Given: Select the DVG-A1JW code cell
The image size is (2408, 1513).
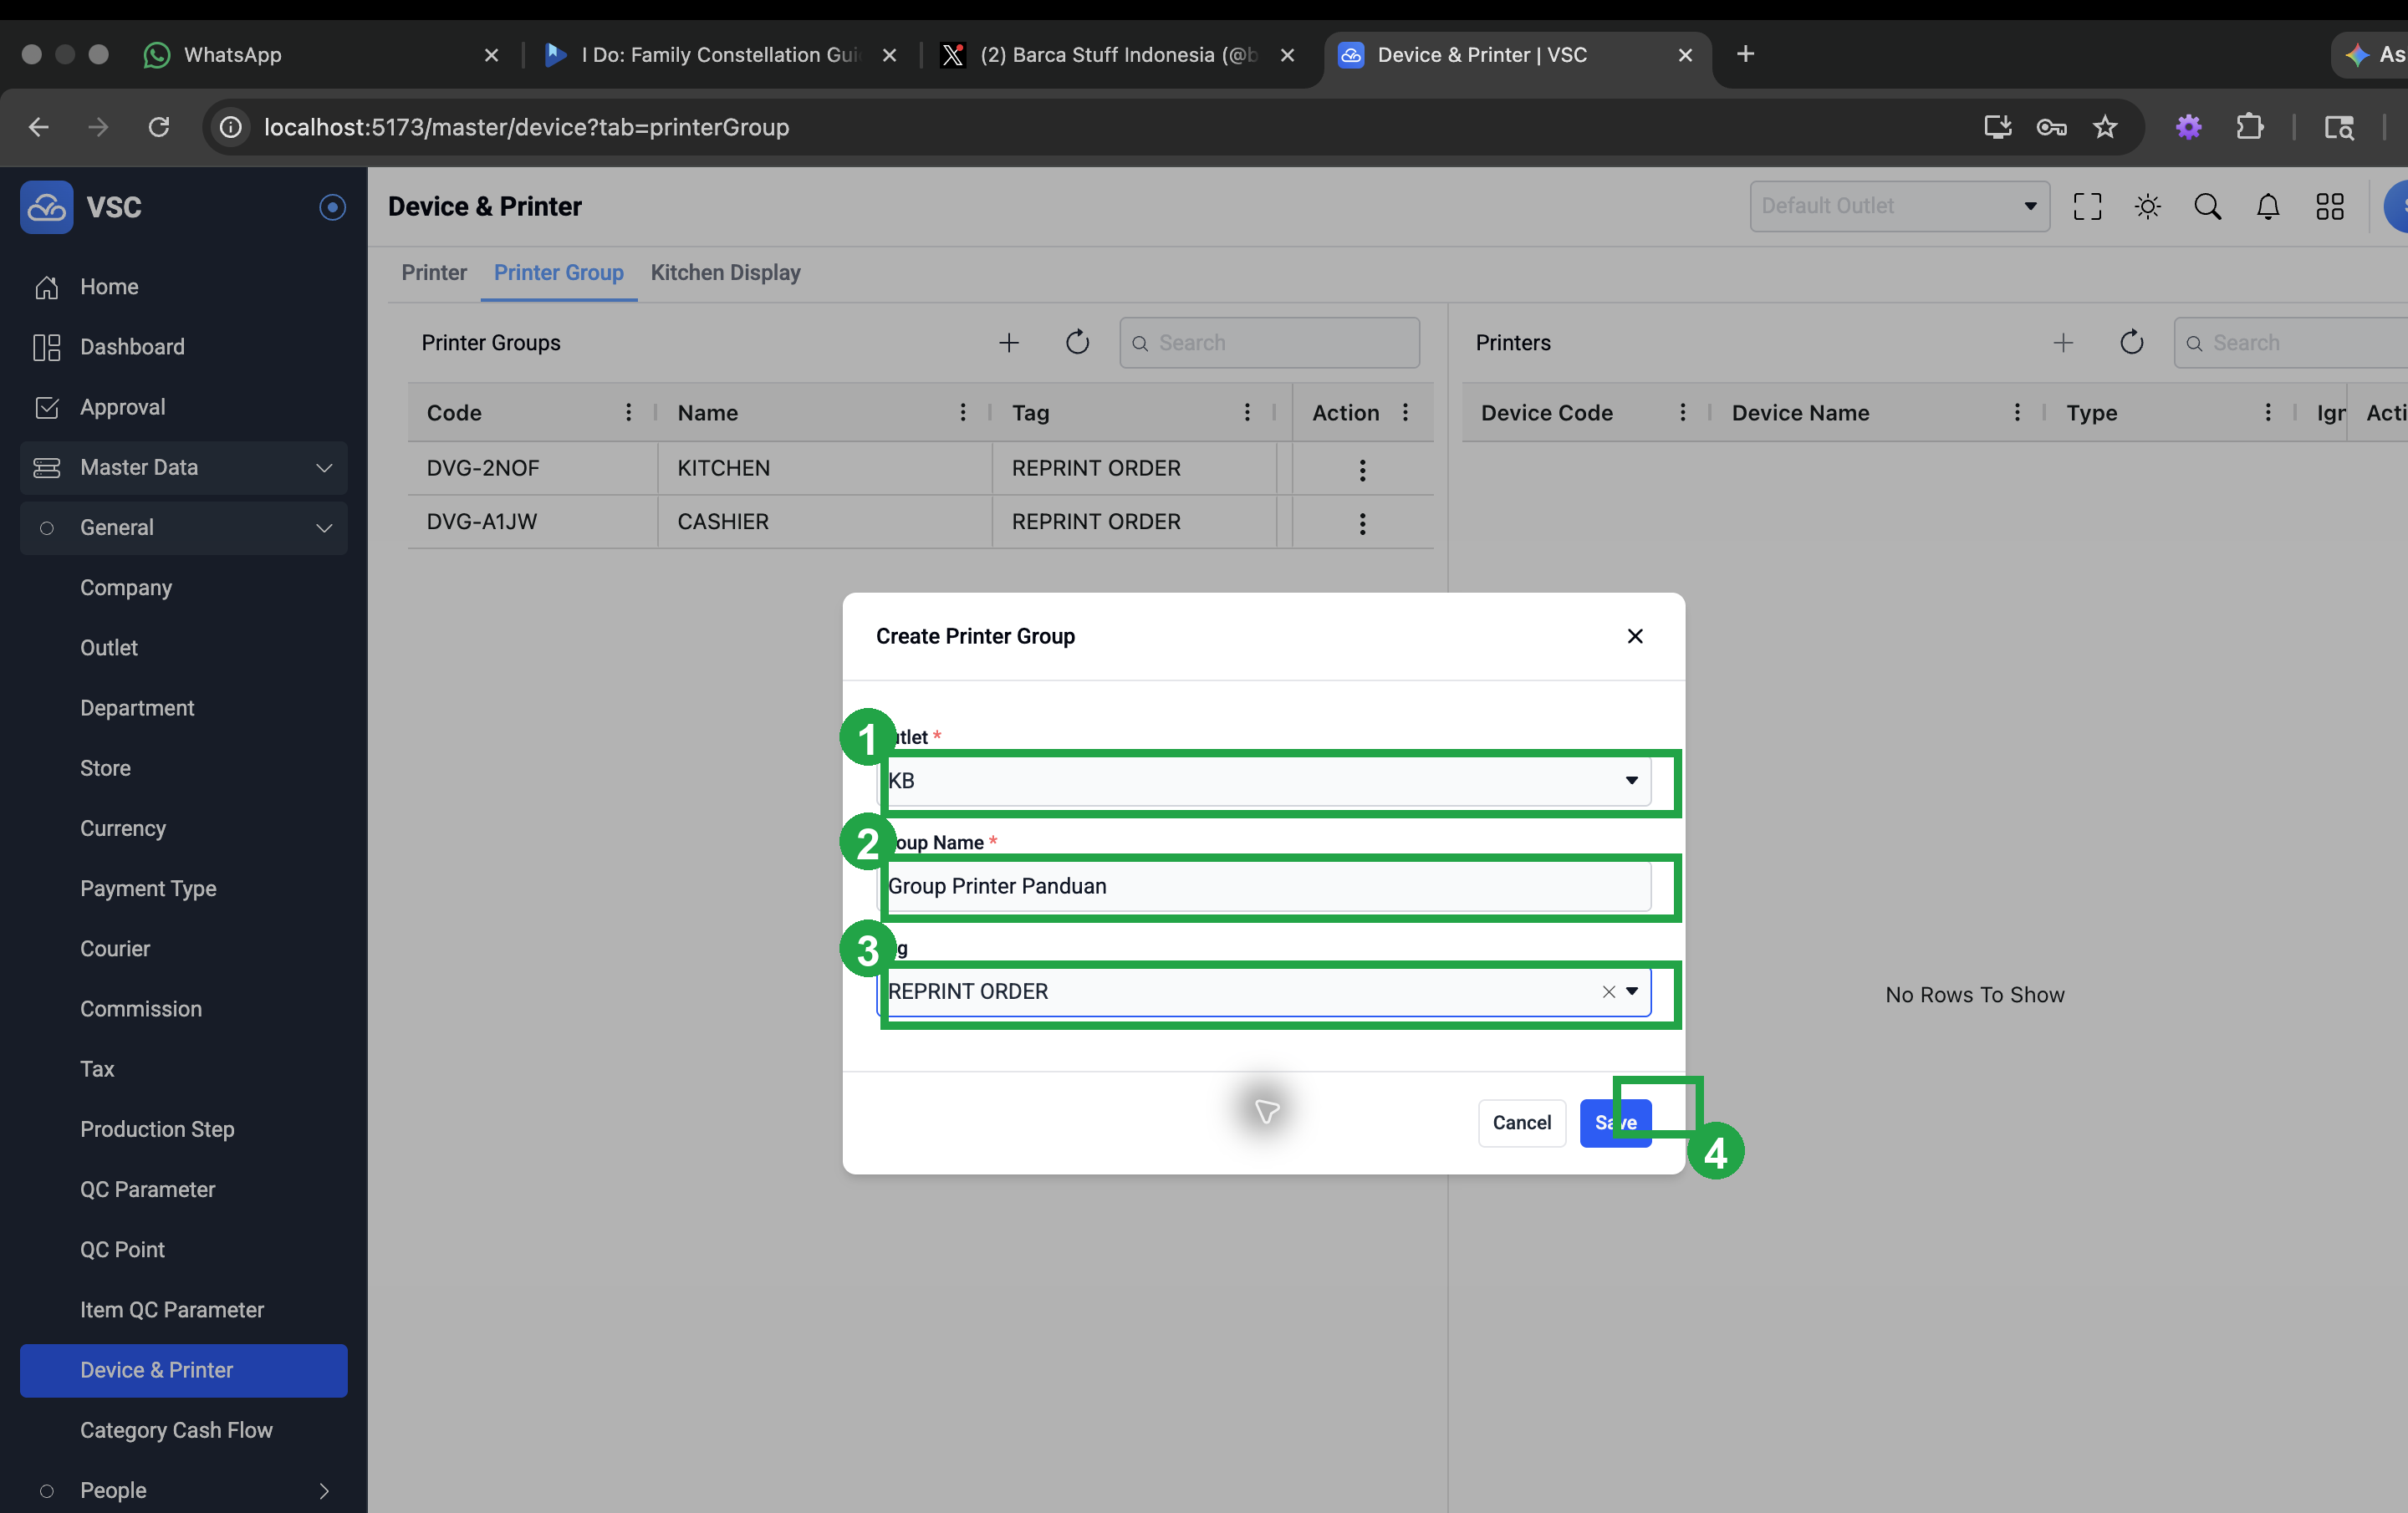Looking at the screenshot, I should 532,521.
